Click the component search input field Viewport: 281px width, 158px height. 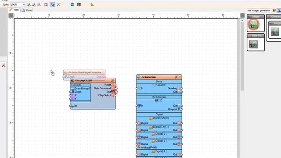click(x=259, y=11)
